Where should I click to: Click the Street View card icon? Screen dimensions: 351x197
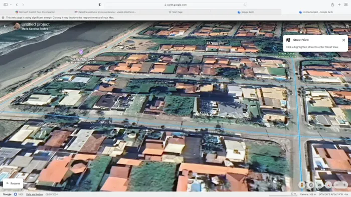coord(288,40)
